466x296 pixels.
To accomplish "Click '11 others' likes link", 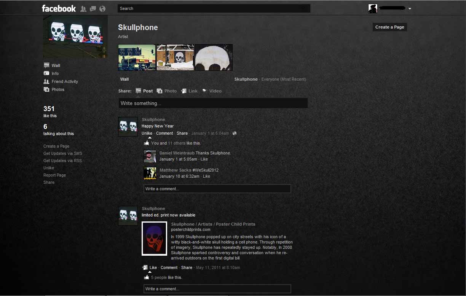I will [177, 143].
